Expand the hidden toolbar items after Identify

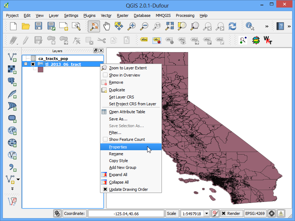[267, 26]
